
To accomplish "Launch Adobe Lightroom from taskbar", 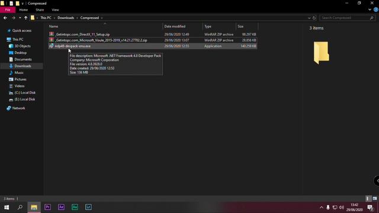I will pos(88,207).
